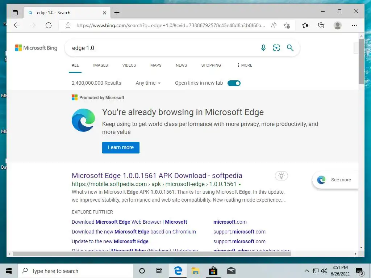Search using an image icon
The height and width of the screenshot is (278, 371).
pyautogui.click(x=276, y=48)
